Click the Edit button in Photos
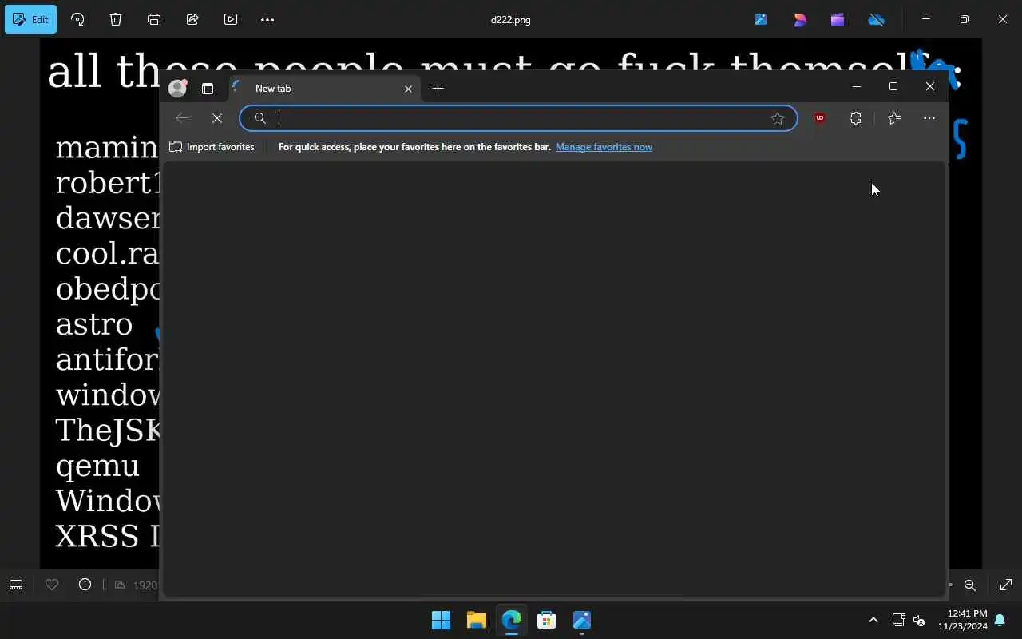 click(x=30, y=19)
